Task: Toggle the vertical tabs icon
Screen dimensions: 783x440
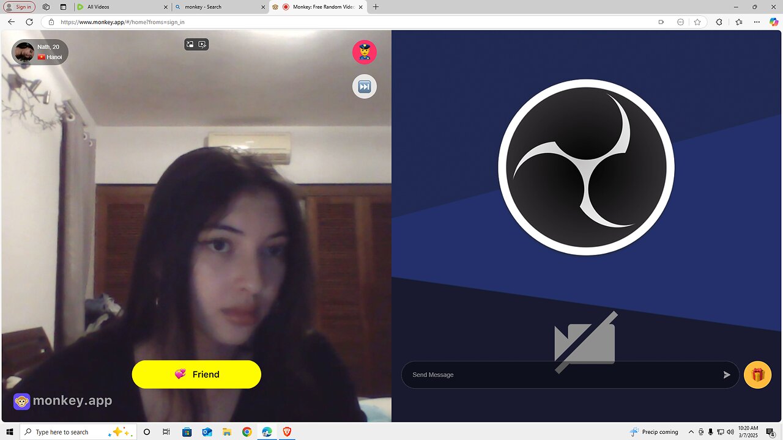Action: [x=63, y=7]
